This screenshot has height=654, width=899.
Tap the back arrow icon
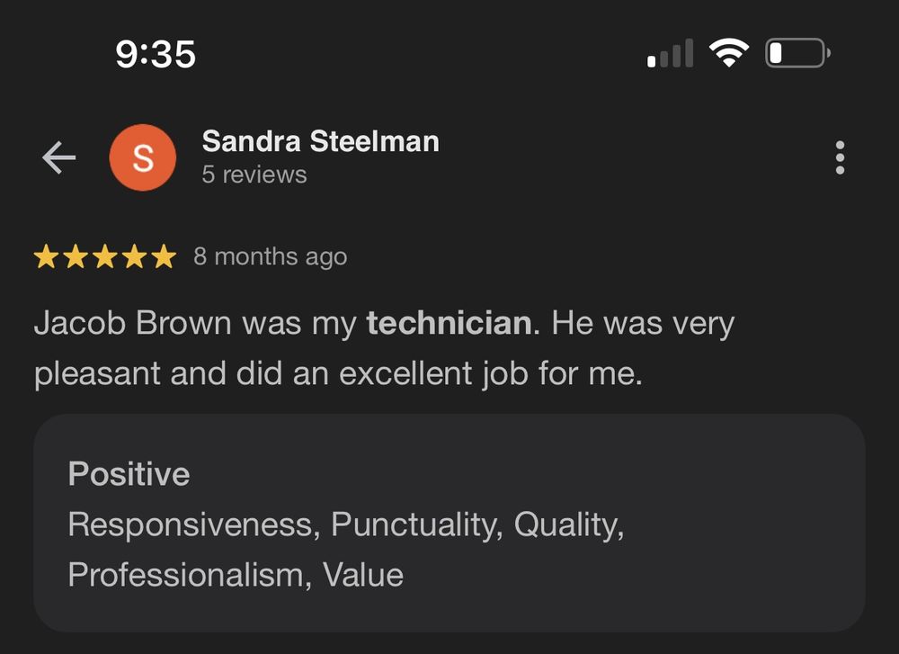pyautogui.click(x=58, y=157)
